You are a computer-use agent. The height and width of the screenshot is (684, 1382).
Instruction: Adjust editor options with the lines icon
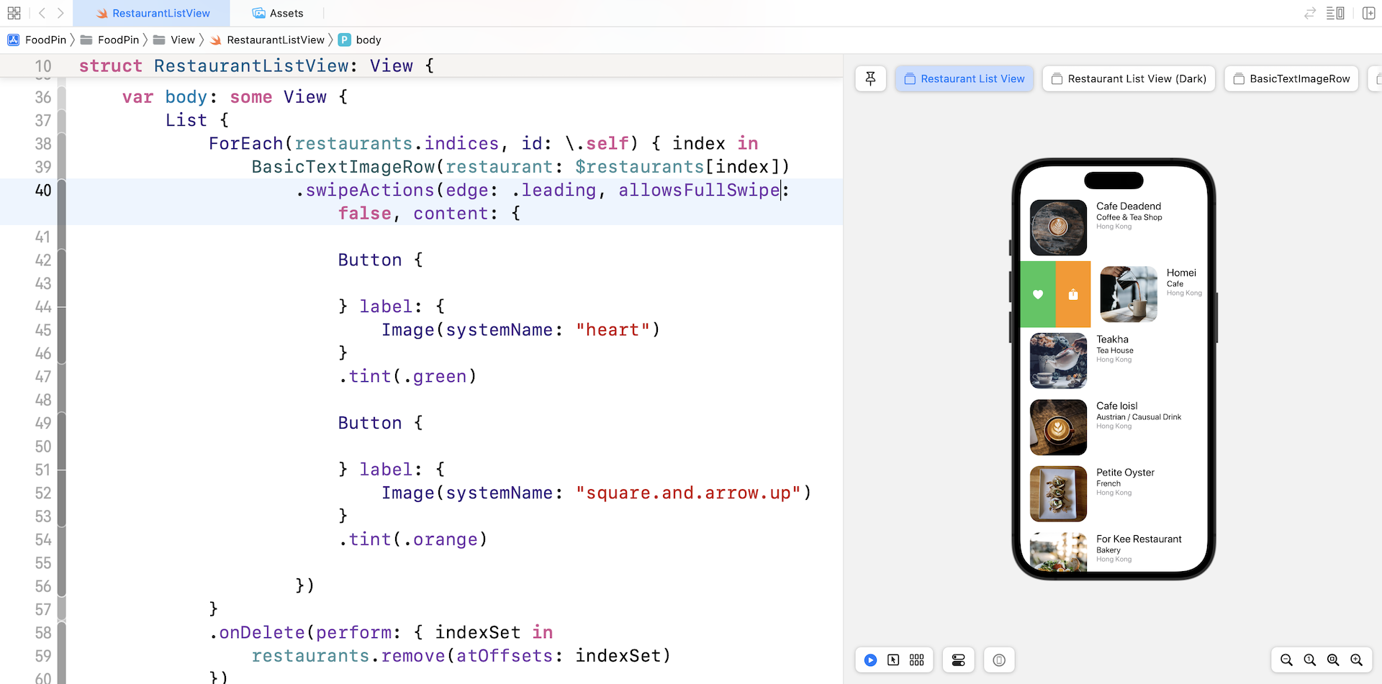1335,13
